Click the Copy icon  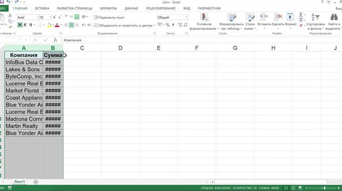(10, 21)
